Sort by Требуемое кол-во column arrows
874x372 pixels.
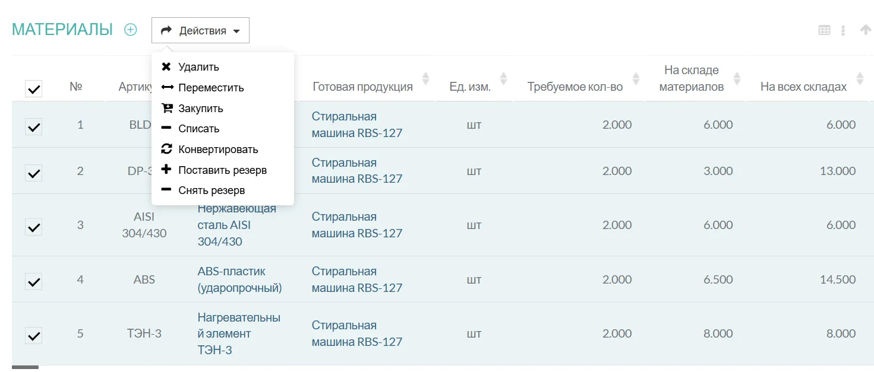coord(636,78)
